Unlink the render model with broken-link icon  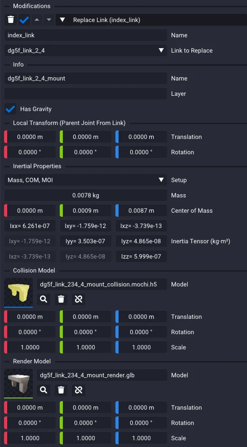point(78,390)
